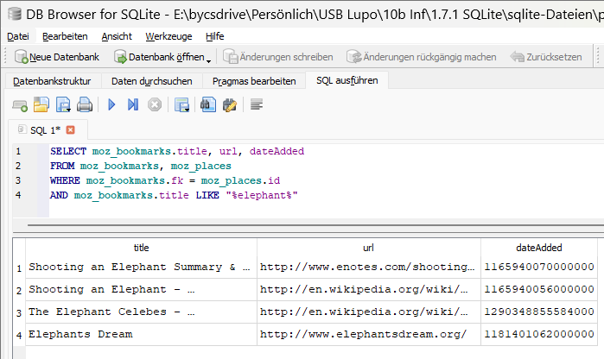Click the title column header
Screen dimensions: 604x359
coord(141,248)
